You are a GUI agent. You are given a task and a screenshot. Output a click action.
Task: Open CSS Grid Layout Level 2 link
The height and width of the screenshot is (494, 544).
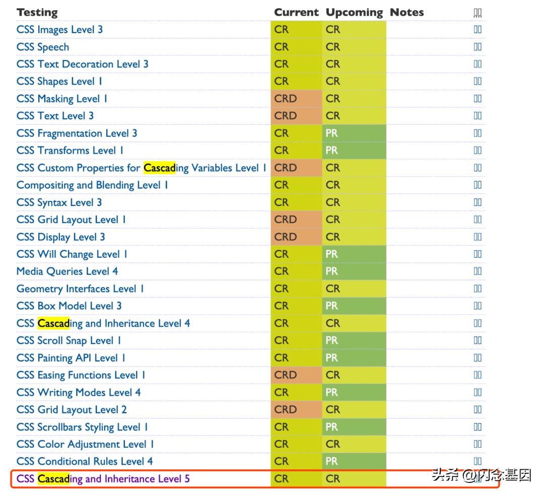[x=72, y=410]
